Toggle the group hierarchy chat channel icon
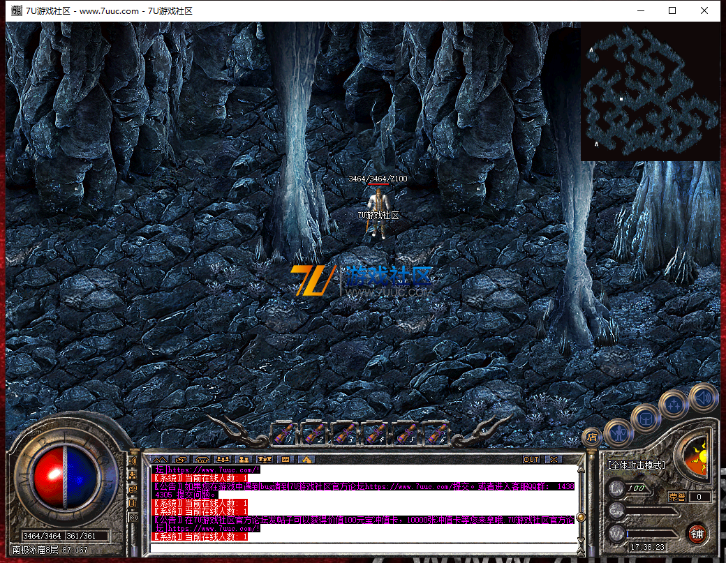Screen dimensions: 726x563 (x=133, y=475)
